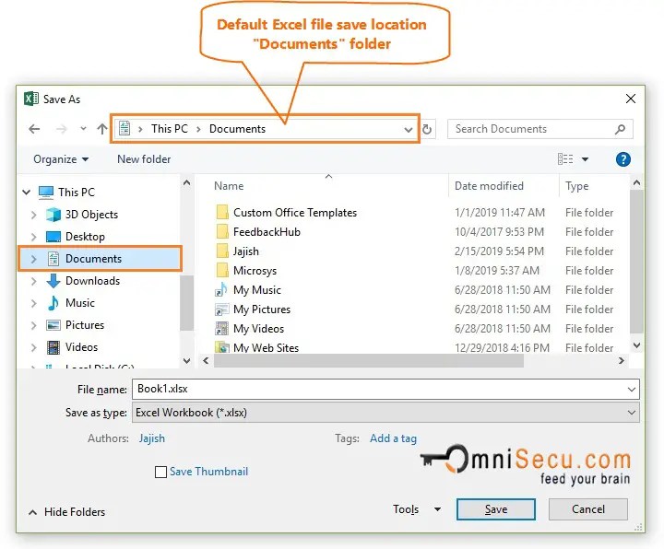Sort by the Name column header
Screen dimensions: 664x549
[x=229, y=186]
